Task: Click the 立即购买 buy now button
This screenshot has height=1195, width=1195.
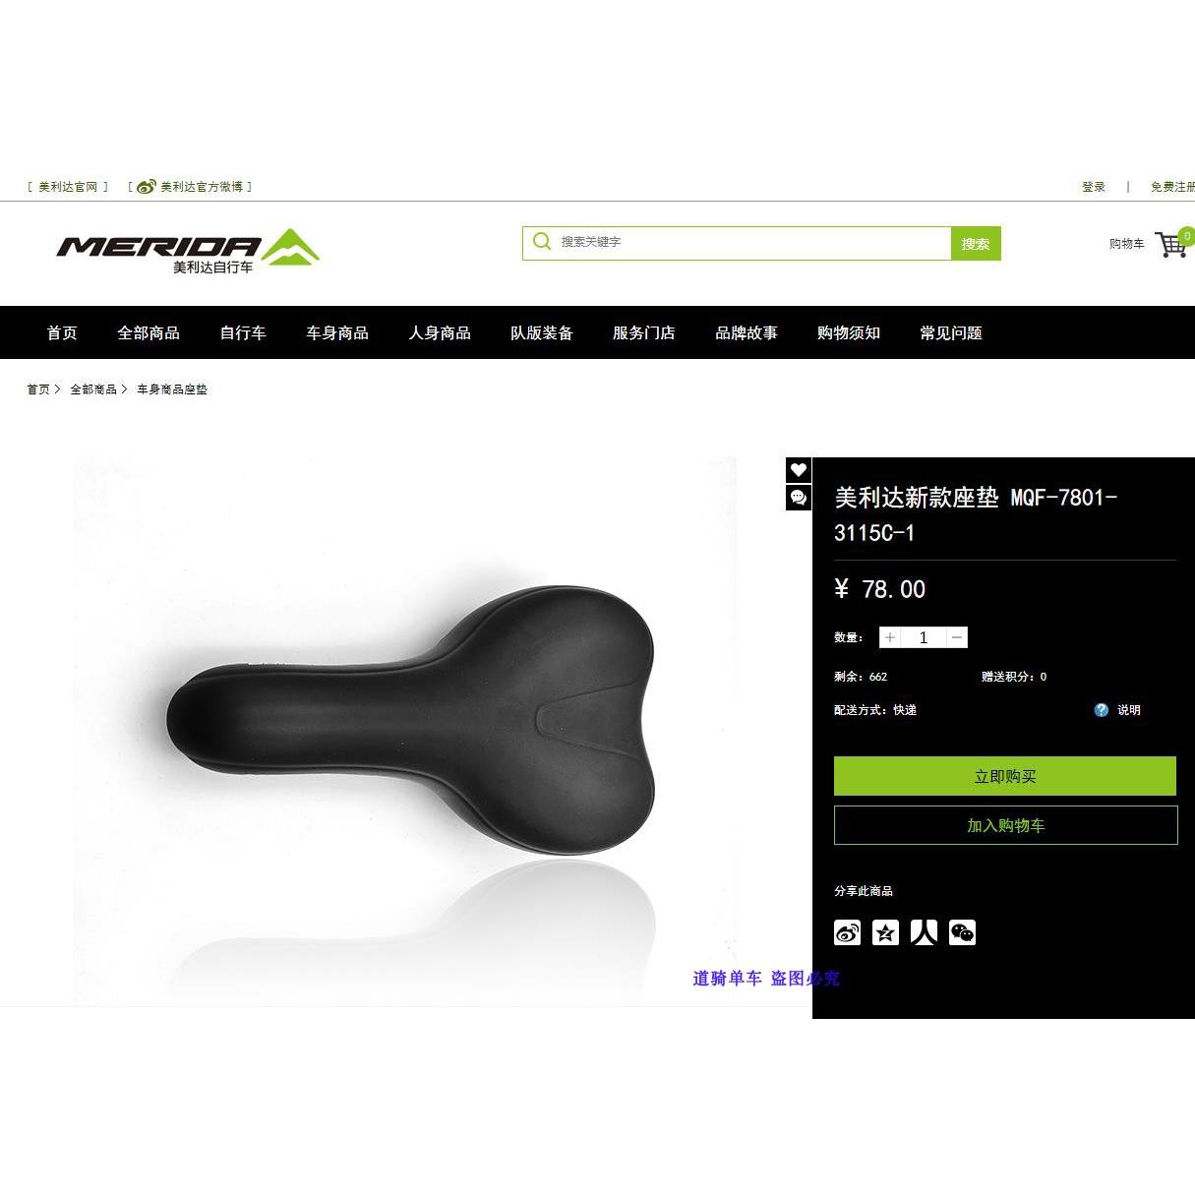Action: tap(1005, 776)
